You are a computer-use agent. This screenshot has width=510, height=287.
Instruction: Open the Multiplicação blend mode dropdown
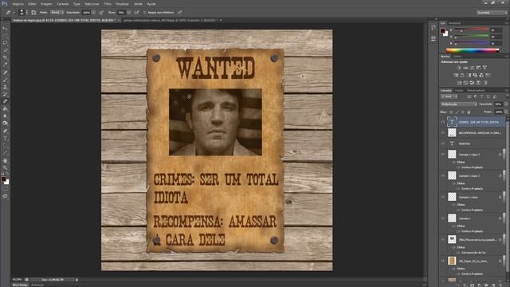(459, 104)
